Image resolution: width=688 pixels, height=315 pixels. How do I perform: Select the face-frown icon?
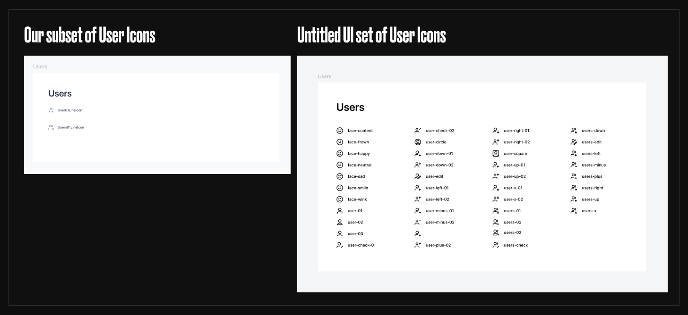(x=339, y=142)
